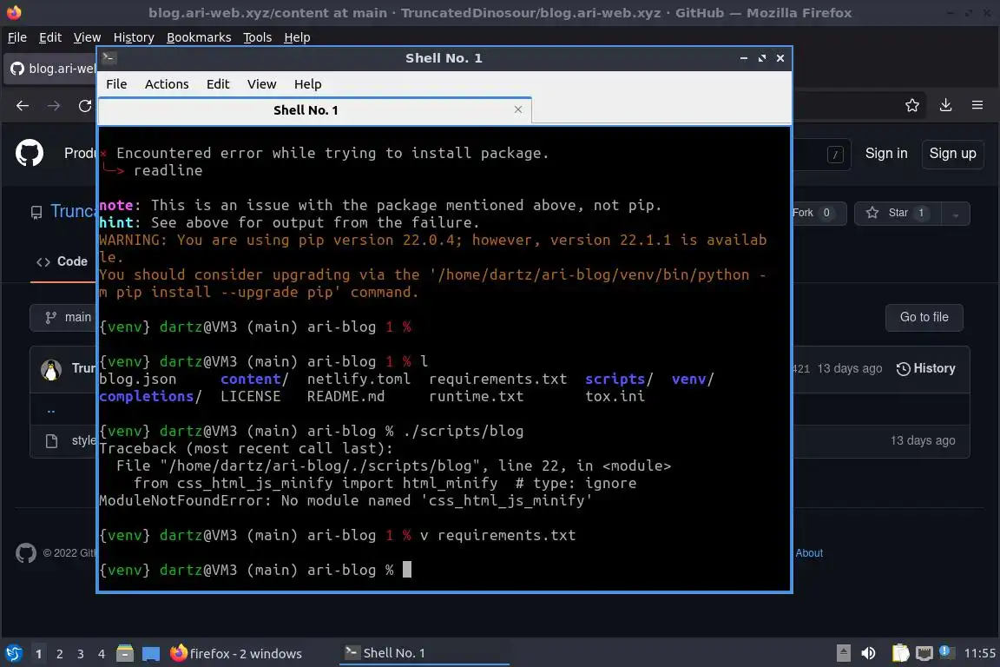The width and height of the screenshot is (1000, 667).
Task: Click the scripts/ directory in terminal listing
Action: point(619,380)
